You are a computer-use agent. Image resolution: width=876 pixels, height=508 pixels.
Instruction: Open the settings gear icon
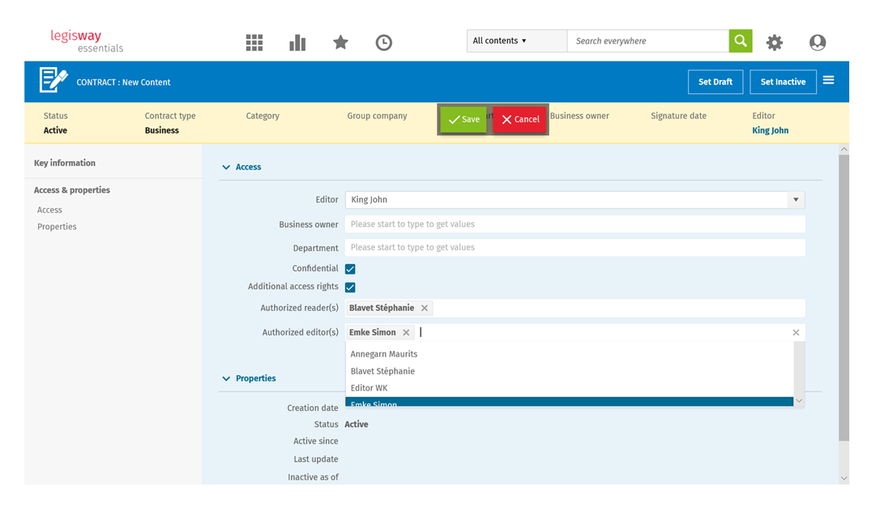pyautogui.click(x=775, y=42)
